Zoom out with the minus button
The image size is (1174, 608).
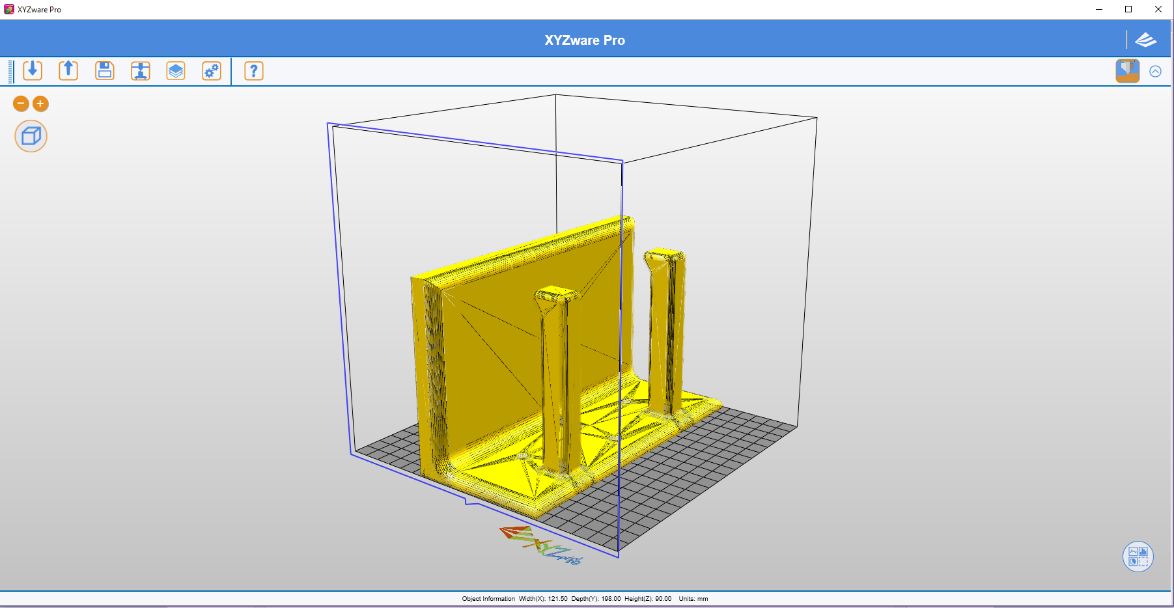[x=21, y=104]
